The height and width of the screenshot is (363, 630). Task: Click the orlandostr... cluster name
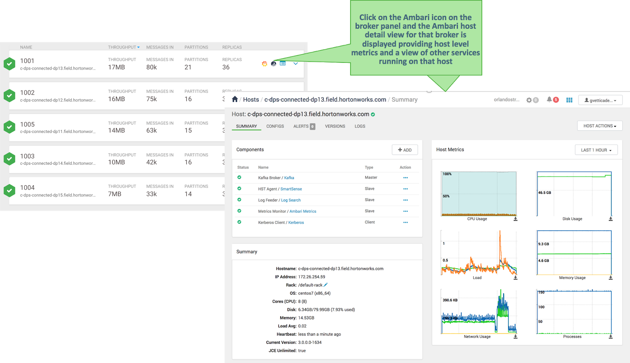(x=507, y=100)
